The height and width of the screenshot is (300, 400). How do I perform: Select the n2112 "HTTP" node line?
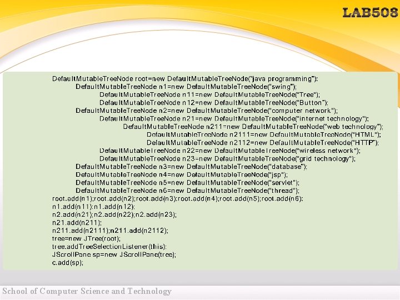coord(263,142)
